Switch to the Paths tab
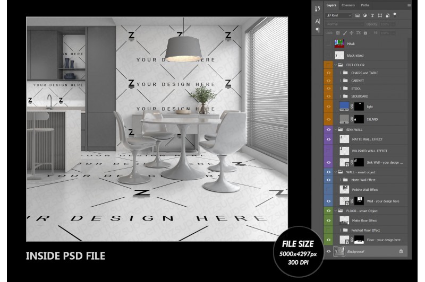This screenshot has width=425, height=282. coord(365,5)
